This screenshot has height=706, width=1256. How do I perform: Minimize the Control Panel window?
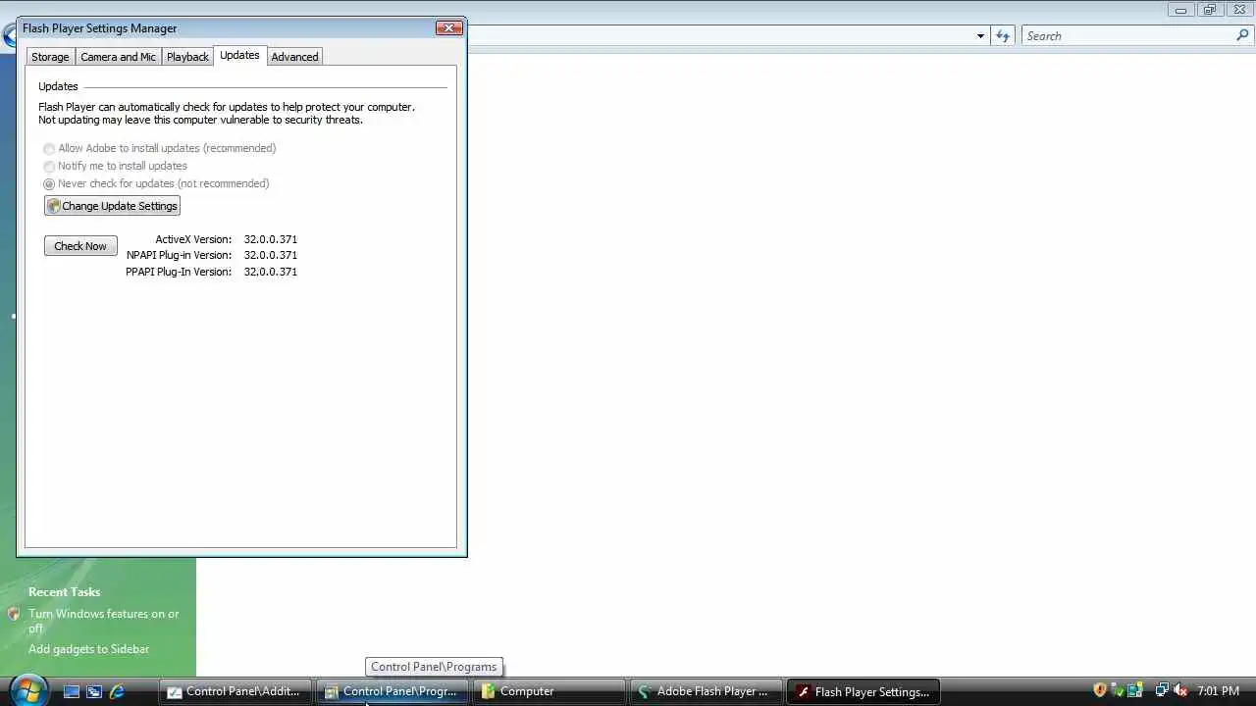pos(1181,10)
